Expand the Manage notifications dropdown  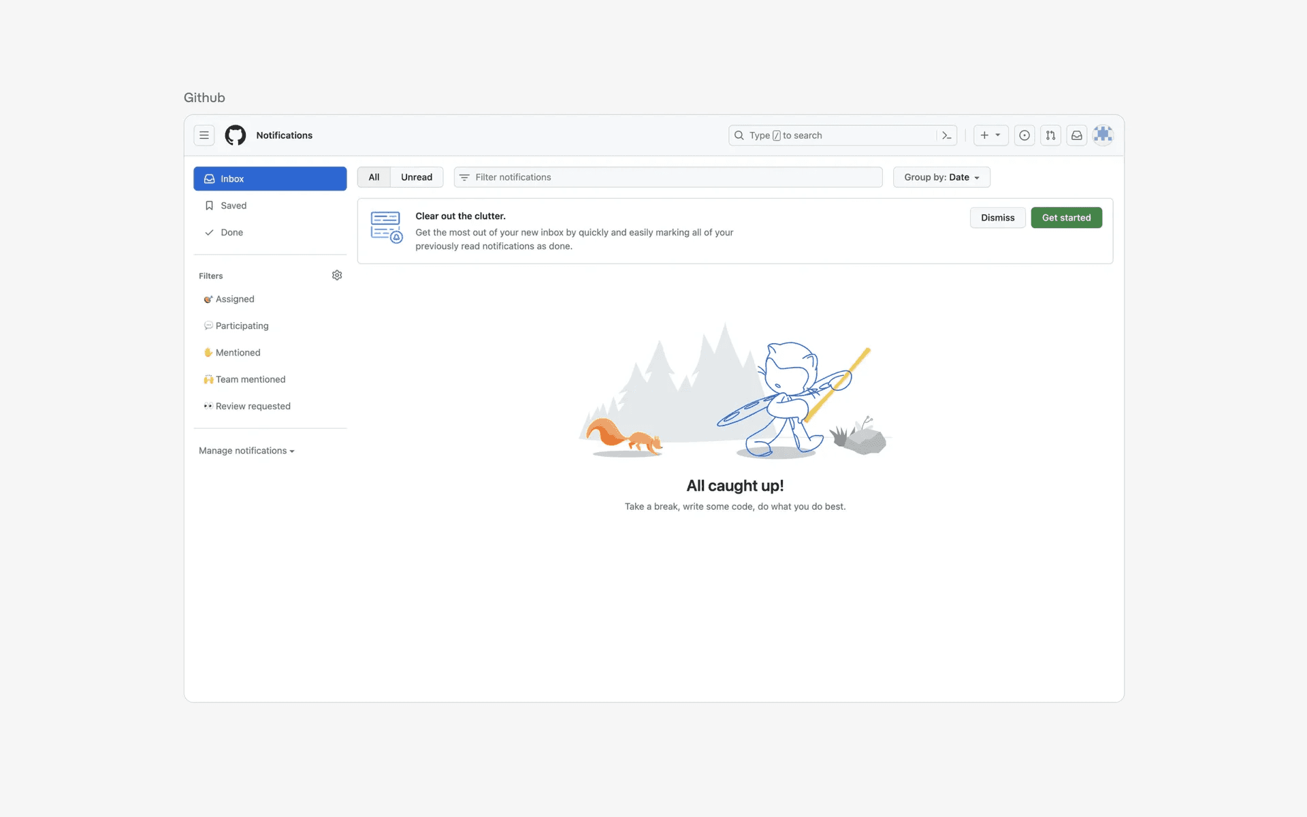coord(246,451)
